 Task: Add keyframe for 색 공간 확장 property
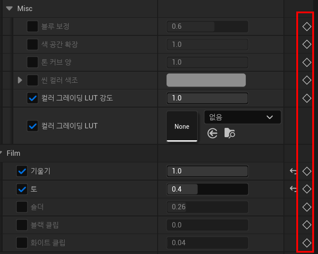click(x=306, y=44)
